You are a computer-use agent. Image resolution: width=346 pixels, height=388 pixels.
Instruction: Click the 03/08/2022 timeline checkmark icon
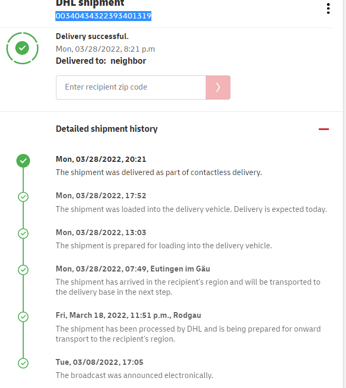(x=23, y=363)
